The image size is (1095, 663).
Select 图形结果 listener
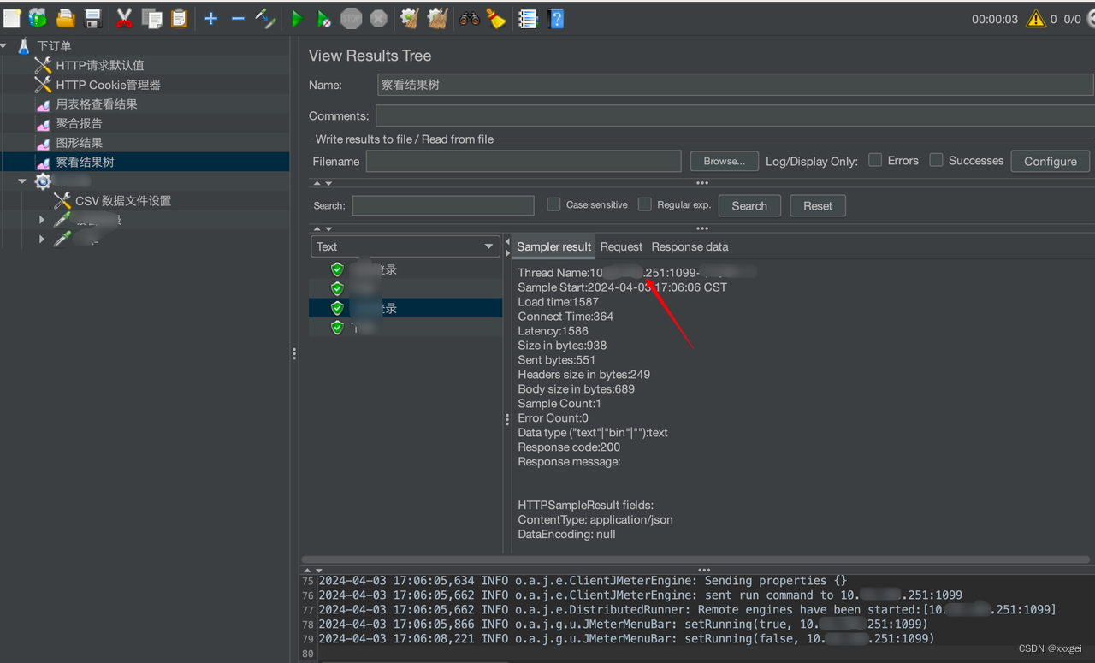[x=79, y=143]
